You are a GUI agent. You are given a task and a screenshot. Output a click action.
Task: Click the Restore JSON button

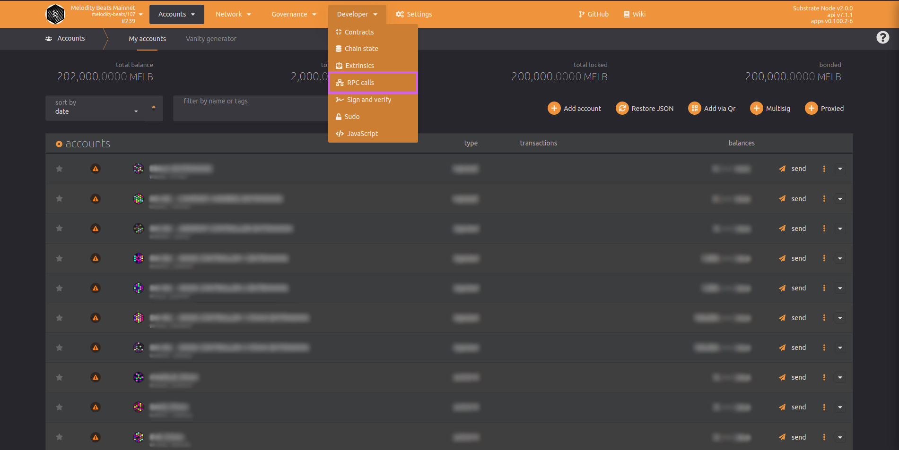tap(645, 109)
